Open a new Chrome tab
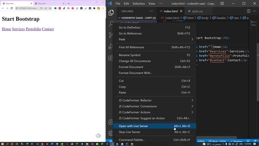The image size is (259, 146). point(68,3)
